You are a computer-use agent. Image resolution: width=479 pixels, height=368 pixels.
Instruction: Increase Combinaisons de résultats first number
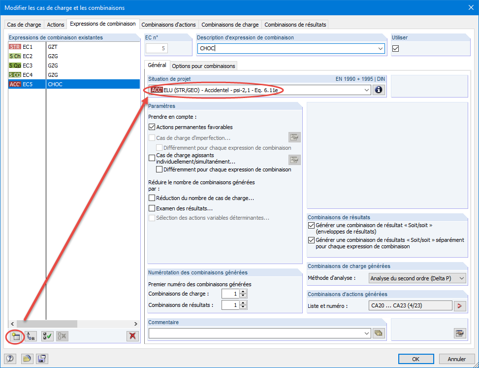[x=243, y=303]
